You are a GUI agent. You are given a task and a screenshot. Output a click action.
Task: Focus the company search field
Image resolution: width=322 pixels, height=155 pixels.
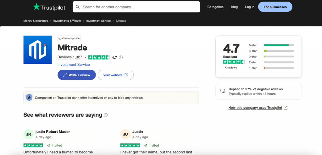[x=136, y=7]
